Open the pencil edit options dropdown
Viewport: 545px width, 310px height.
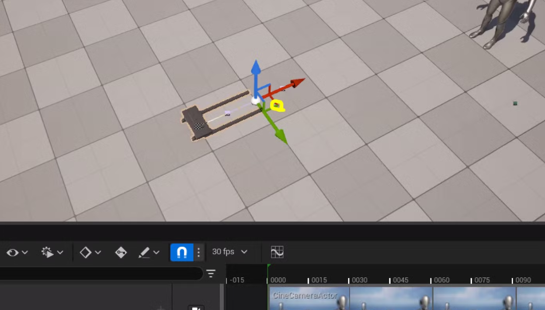point(149,252)
